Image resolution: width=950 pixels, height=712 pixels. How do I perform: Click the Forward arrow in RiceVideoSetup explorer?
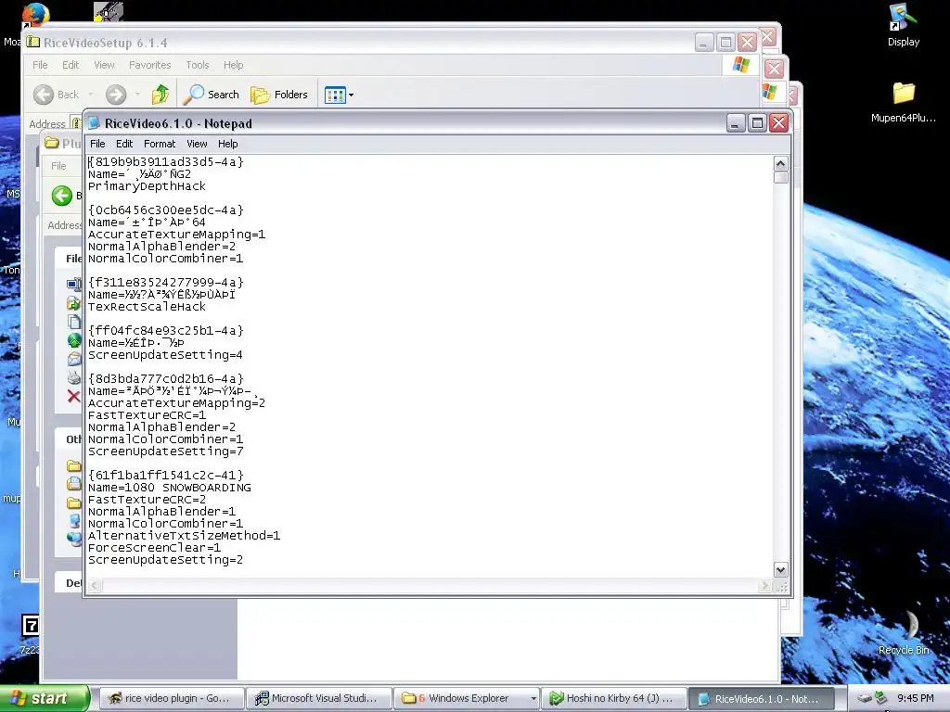[116, 95]
